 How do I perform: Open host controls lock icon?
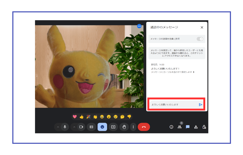[x=204, y=127]
